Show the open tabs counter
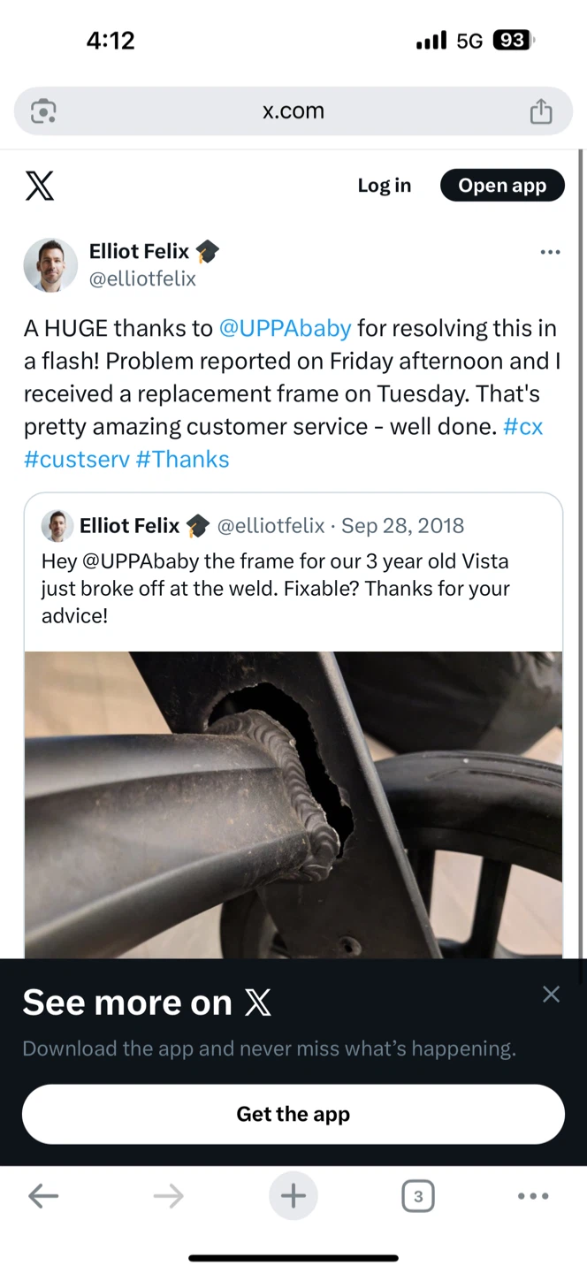The height and width of the screenshot is (1273, 587). point(418,1196)
